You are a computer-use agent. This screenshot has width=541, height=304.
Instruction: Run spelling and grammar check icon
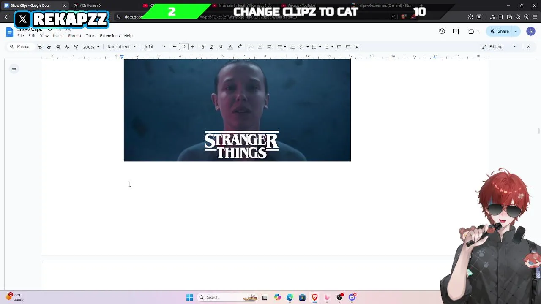point(67,47)
